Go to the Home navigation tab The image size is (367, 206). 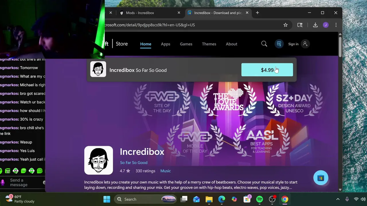pos(146,44)
